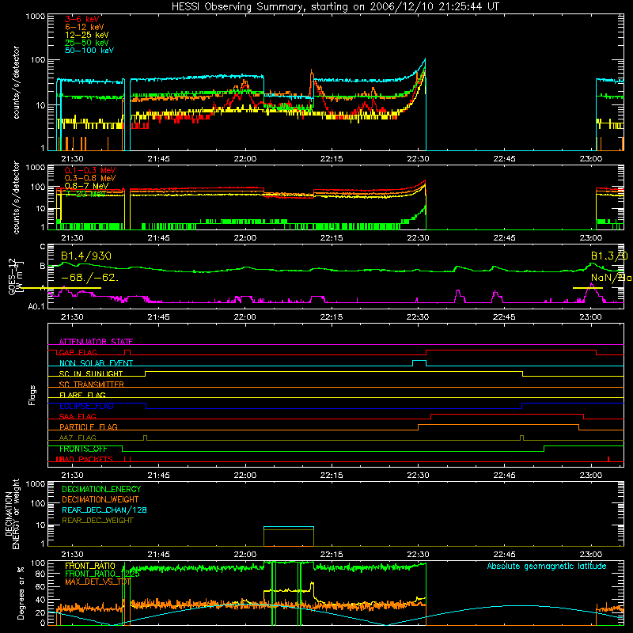This screenshot has height=633, width=633.
Task: Select the SAA_FLAG label
Action: (x=78, y=417)
